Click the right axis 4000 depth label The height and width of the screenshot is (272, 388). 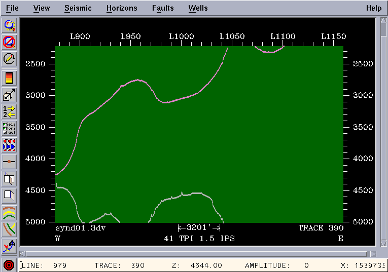coord(363,159)
